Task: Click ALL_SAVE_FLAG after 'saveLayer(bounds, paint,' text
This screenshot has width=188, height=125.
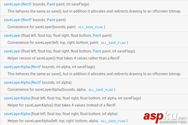Action: click(90, 27)
